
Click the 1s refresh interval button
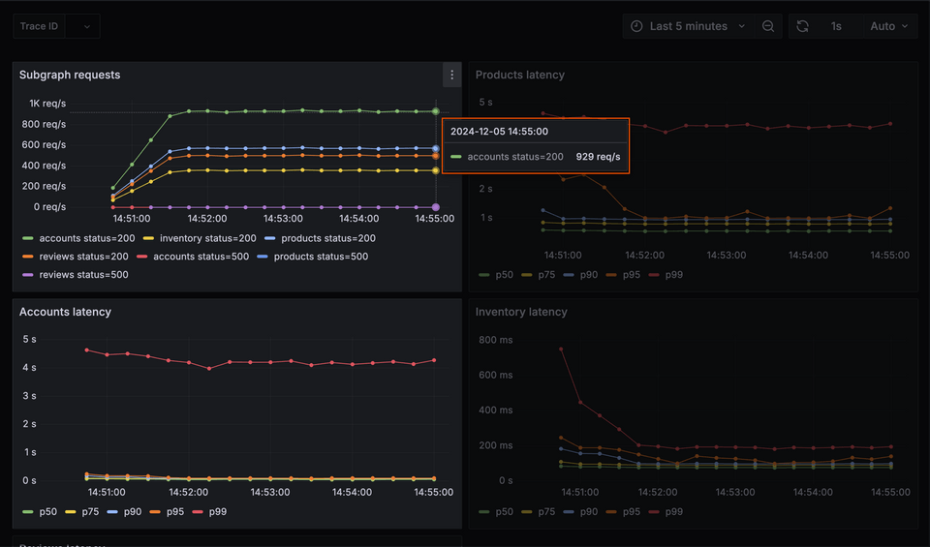[836, 26]
